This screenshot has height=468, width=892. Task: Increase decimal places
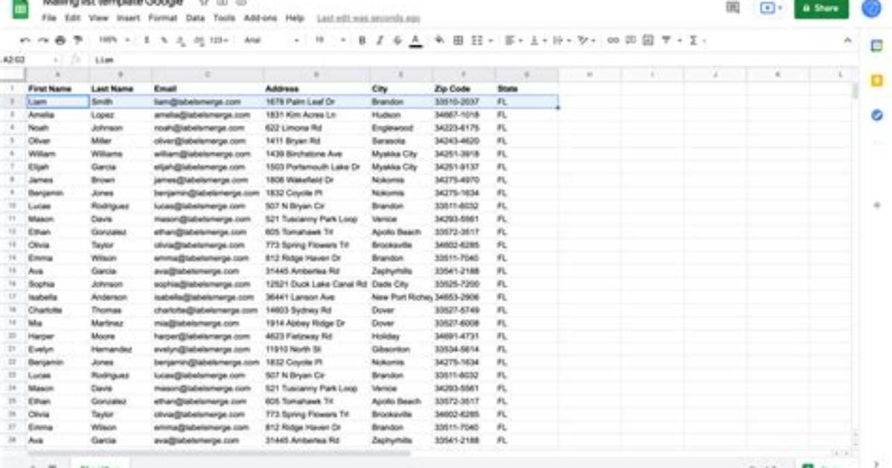point(198,40)
